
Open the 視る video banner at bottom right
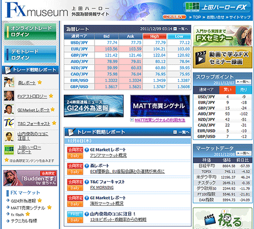223,218
